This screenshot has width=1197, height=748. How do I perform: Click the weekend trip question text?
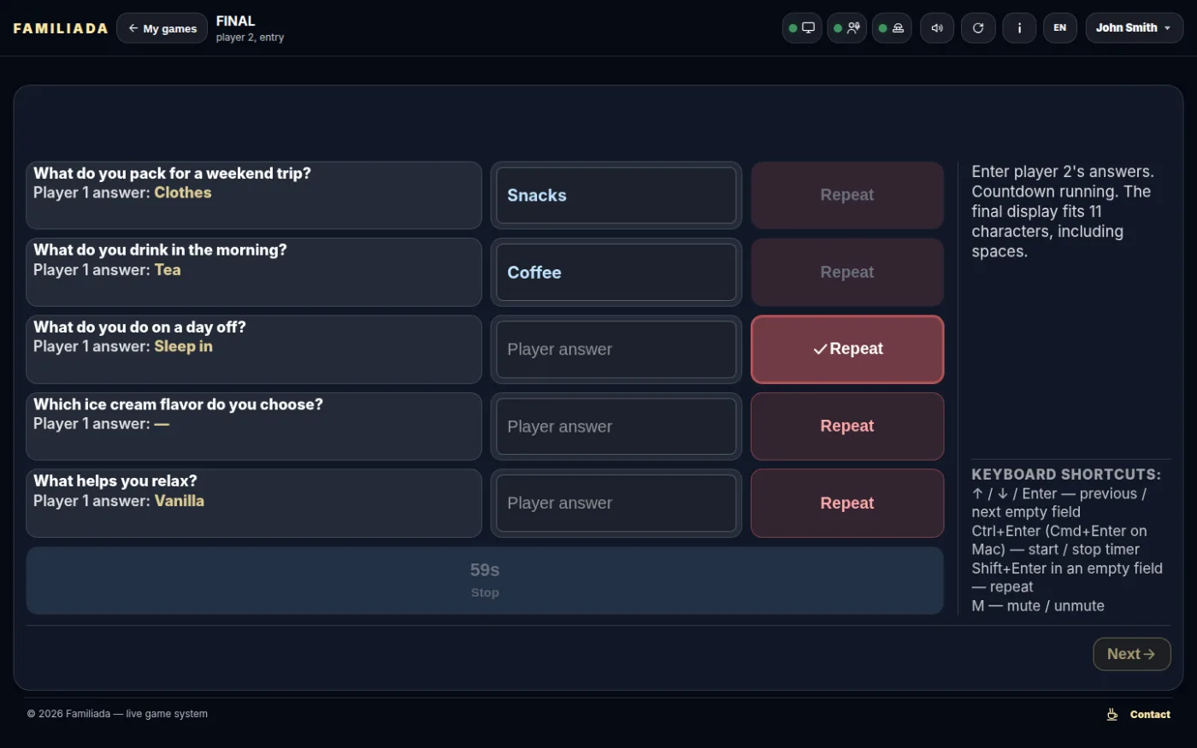[172, 173]
